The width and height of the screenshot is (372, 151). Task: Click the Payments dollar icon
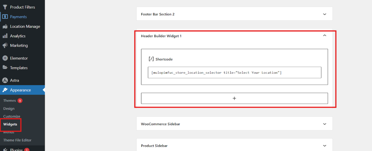pyautogui.click(x=5, y=17)
